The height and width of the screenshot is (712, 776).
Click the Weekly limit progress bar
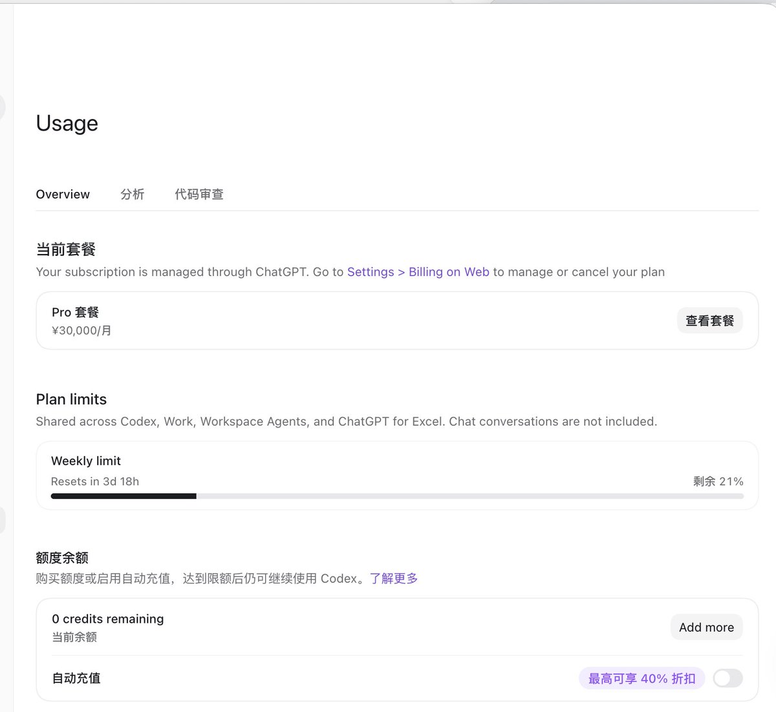point(397,496)
